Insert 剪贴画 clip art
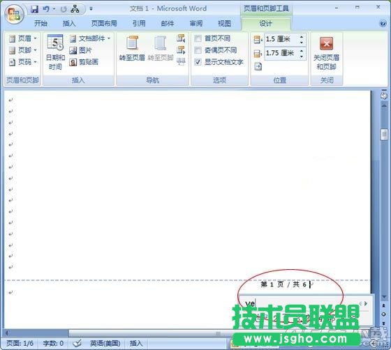This screenshot has width=391, height=350. 84,62
